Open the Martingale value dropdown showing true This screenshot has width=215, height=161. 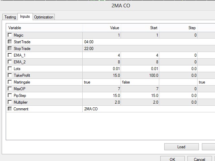[x=101, y=82]
